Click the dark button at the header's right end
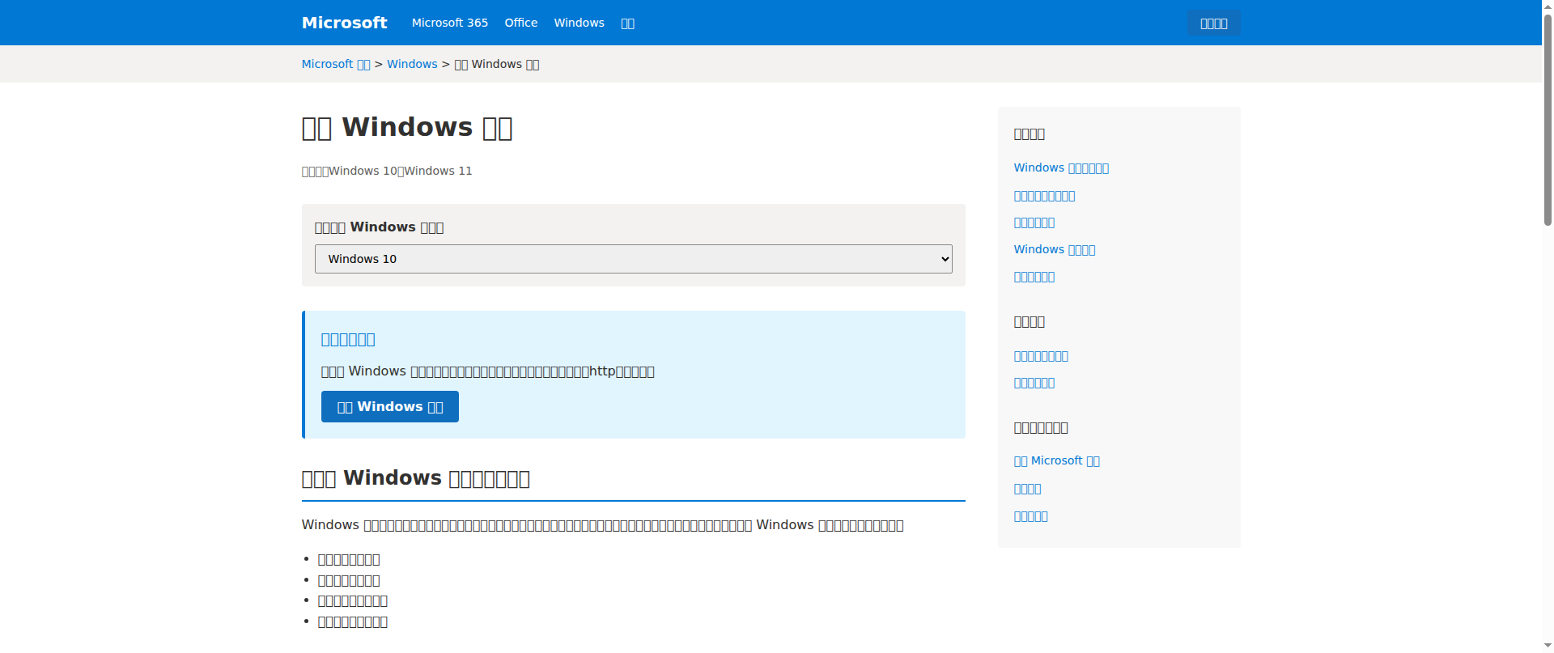Screen dimensions: 1554x653 pos(1213,23)
